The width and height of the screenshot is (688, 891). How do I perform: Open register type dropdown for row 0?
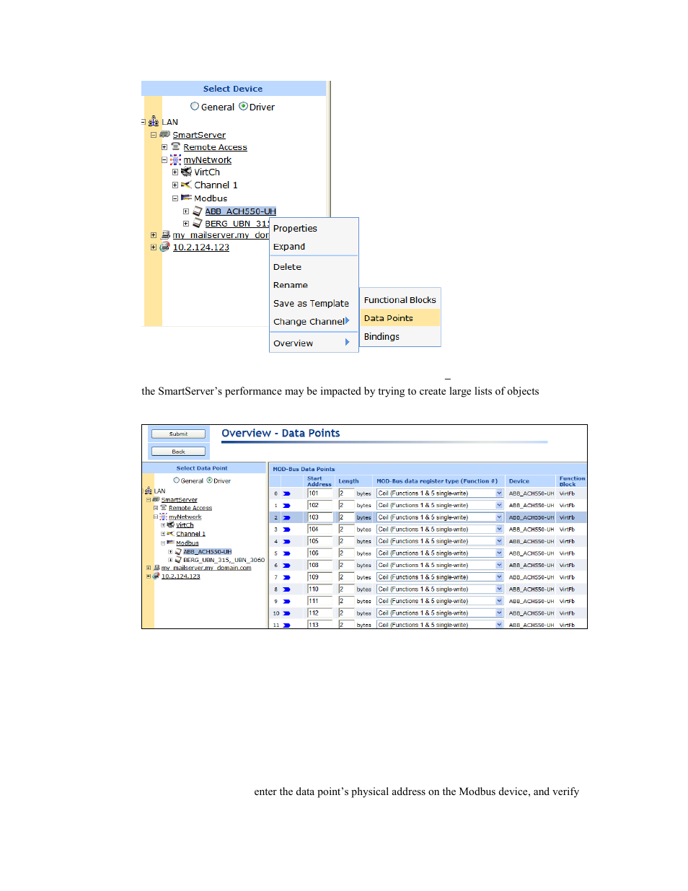click(x=499, y=493)
